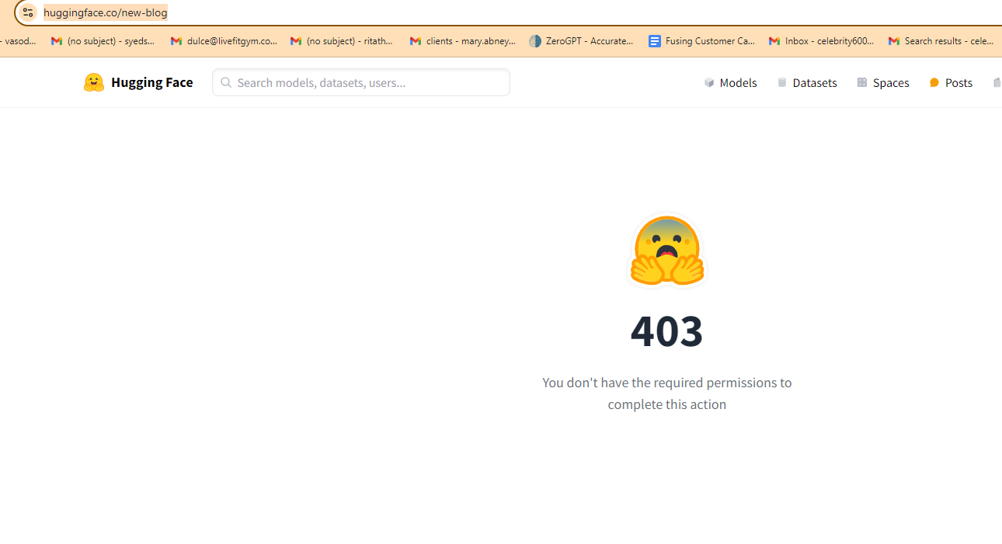Click the Google Docs icon of Fusing Customer bookmark
Image resolution: width=1002 pixels, height=544 pixels.
click(x=655, y=41)
